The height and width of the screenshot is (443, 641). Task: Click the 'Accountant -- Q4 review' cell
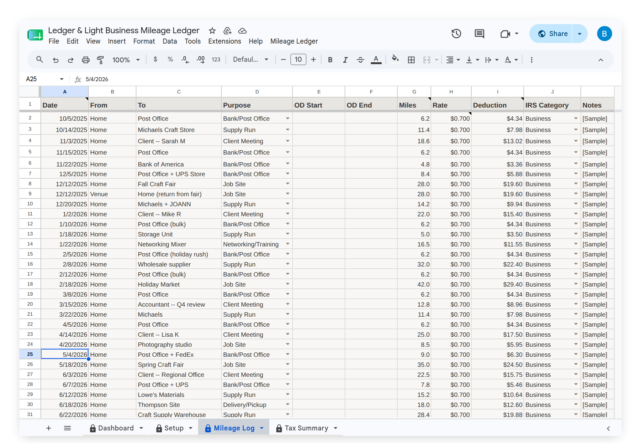[x=179, y=304]
